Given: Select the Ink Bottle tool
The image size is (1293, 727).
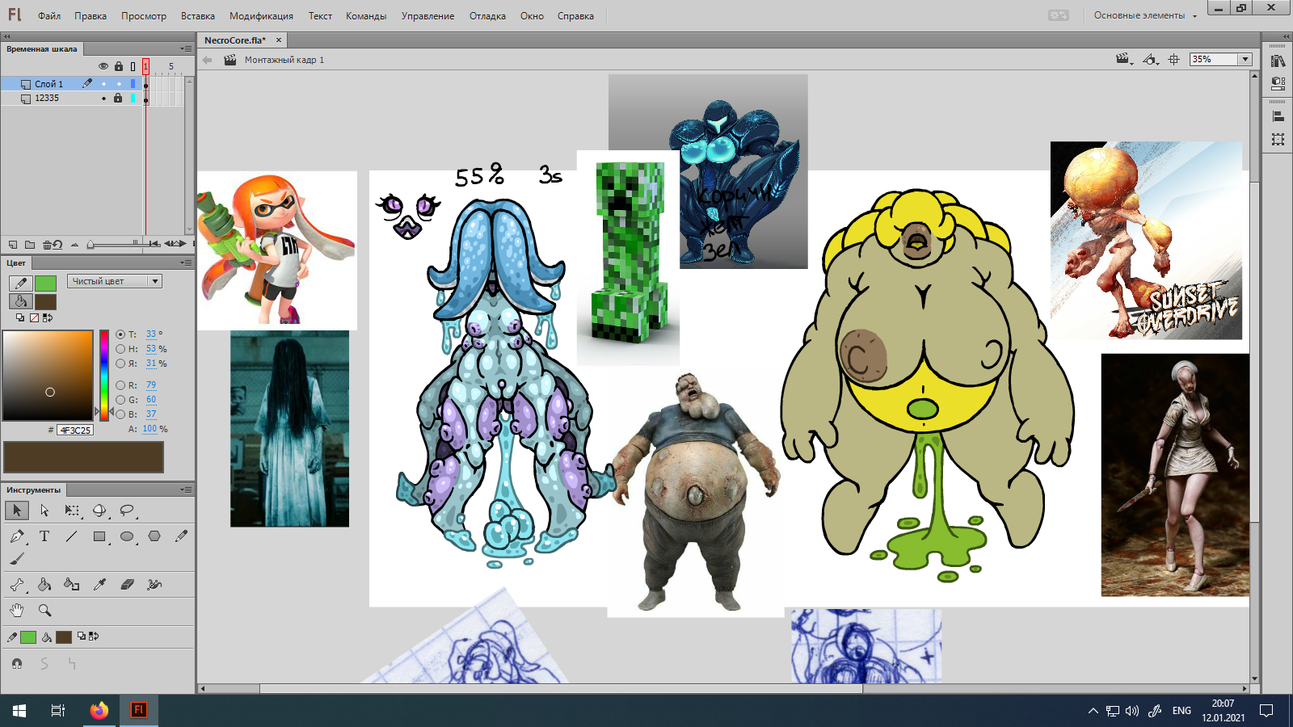Looking at the screenshot, I should point(72,585).
